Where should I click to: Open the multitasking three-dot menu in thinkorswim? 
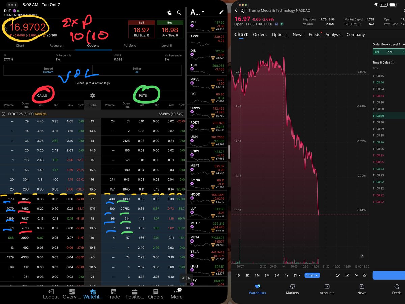point(12,5)
